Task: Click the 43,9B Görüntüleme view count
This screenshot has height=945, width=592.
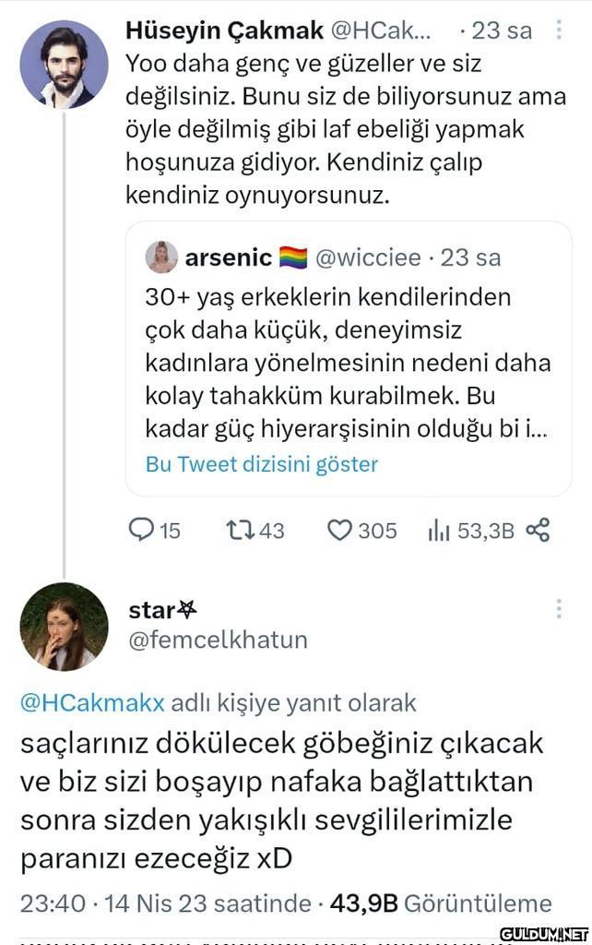Action: 440,903
